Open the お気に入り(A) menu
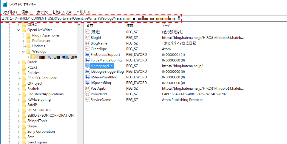The image size is (287, 144). [62, 12]
